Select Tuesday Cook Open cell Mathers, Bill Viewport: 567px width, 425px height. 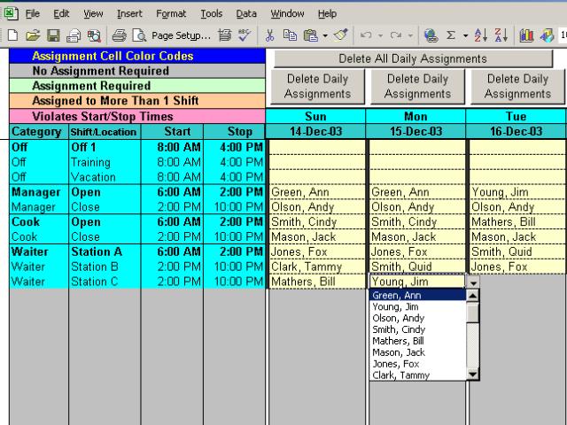pyautogui.click(x=517, y=221)
